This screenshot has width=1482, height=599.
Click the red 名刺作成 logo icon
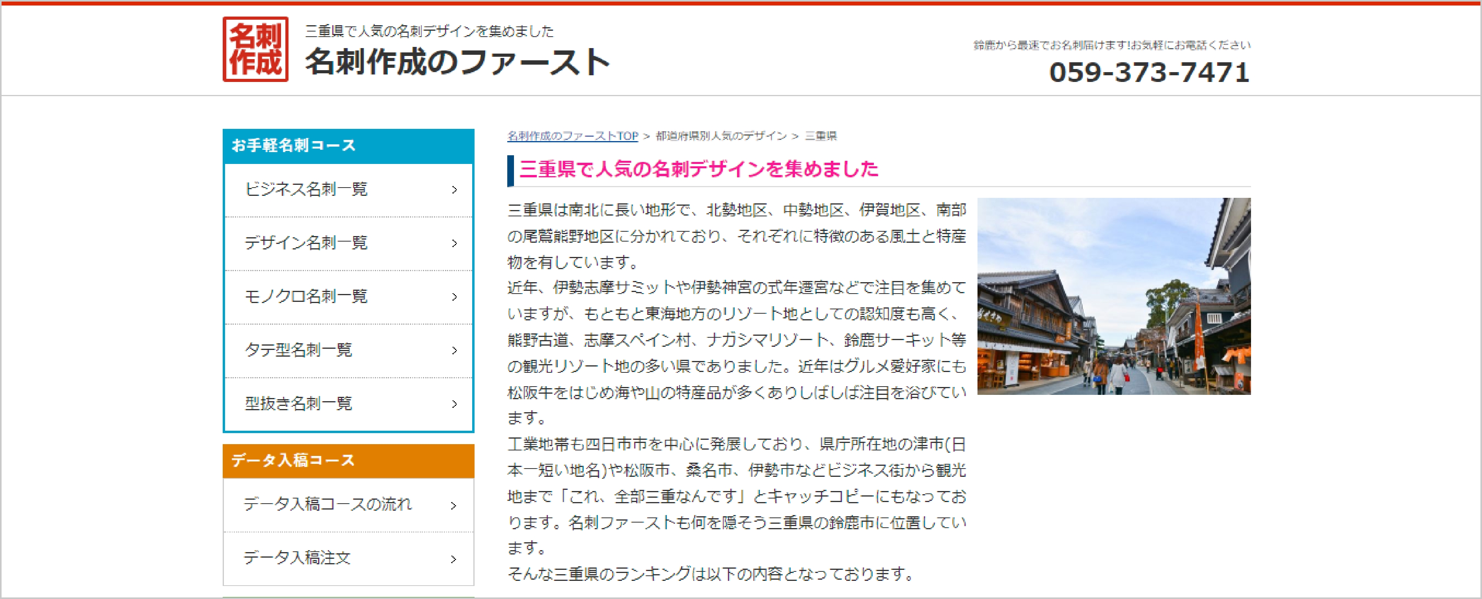pos(255,50)
